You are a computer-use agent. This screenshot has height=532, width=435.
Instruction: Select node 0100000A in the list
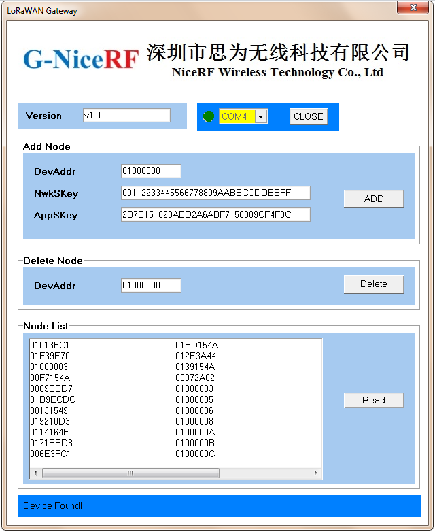pos(195,432)
